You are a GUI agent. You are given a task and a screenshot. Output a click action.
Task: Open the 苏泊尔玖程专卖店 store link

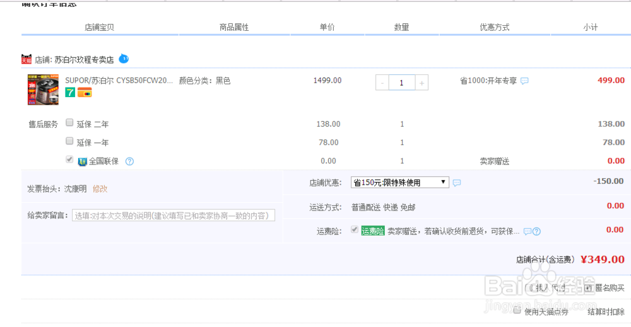click(x=84, y=60)
